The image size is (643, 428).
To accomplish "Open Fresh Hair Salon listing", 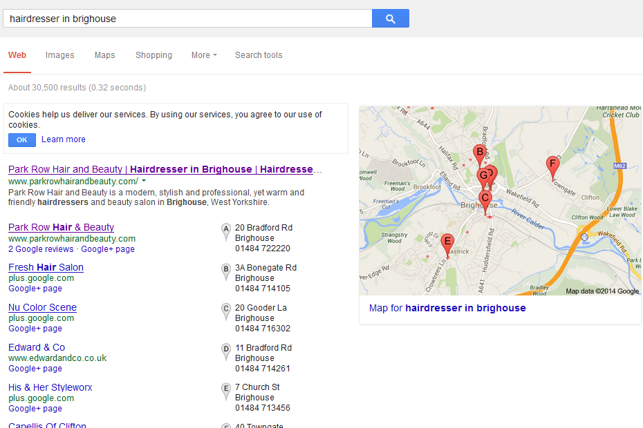I will tap(46, 267).
